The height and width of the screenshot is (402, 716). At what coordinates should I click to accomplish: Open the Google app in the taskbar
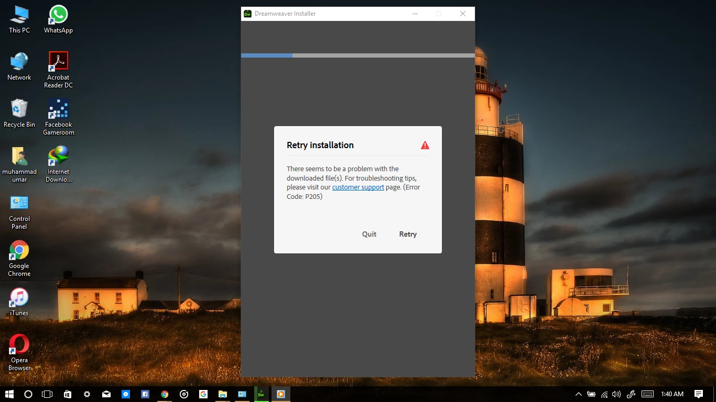click(x=203, y=394)
